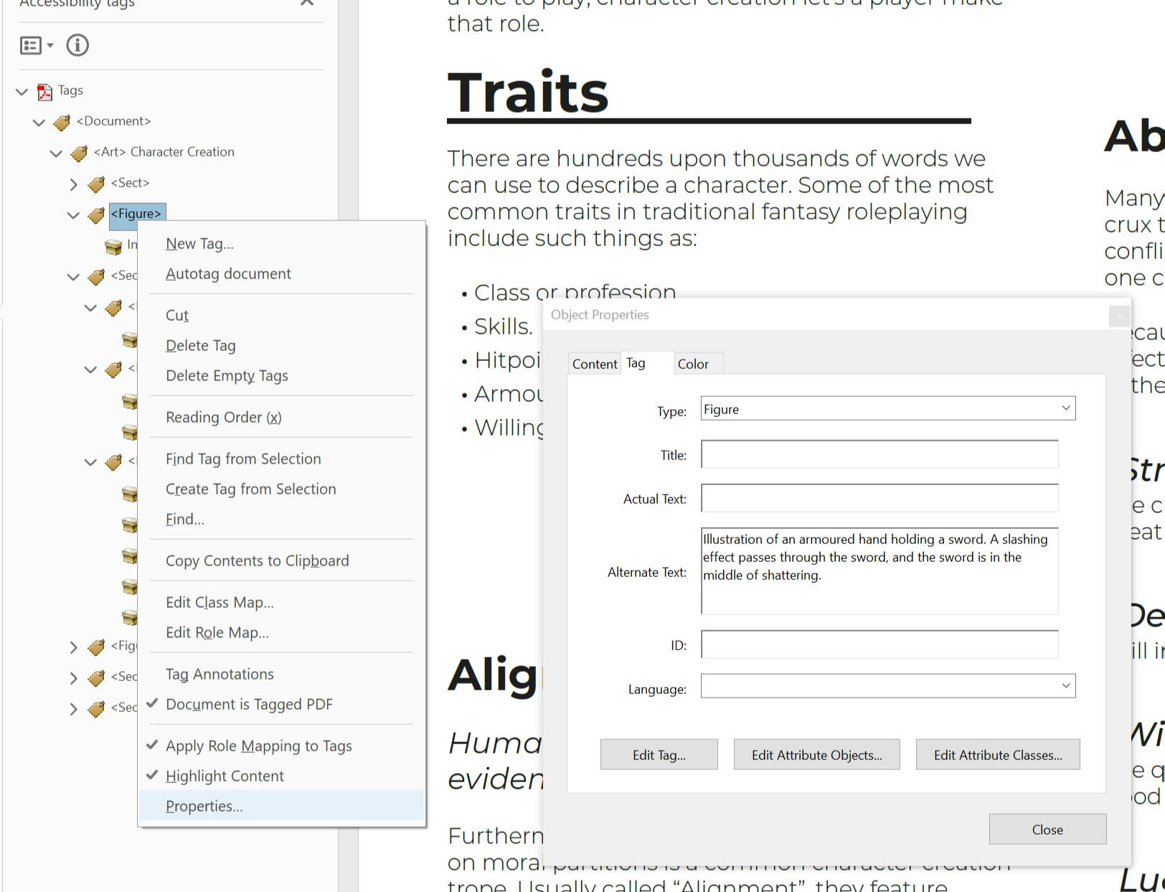Click the content box icon under <Figure>
1165x892 pixels.
pos(113,245)
